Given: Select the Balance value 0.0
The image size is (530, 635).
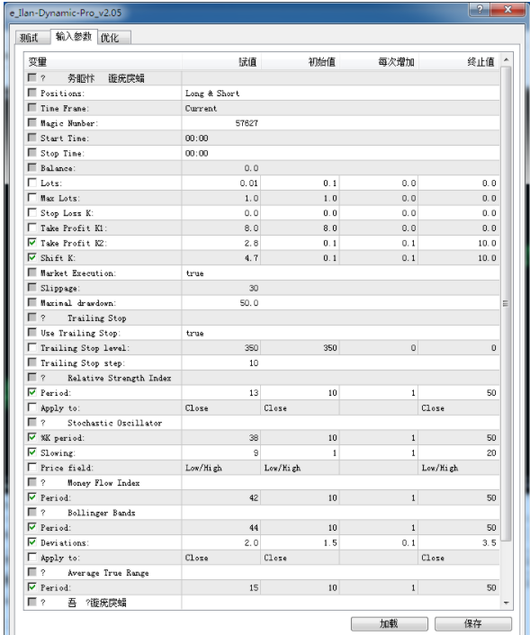Looking at the screenshot, I should (x=251, y=168).
